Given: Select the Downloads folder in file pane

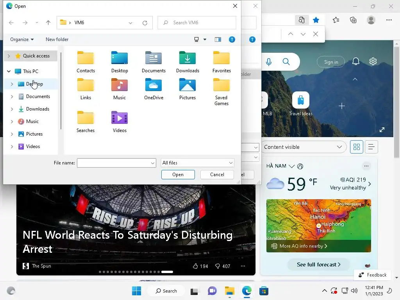Looking at the screenshot, I should (x=187, y=62).
